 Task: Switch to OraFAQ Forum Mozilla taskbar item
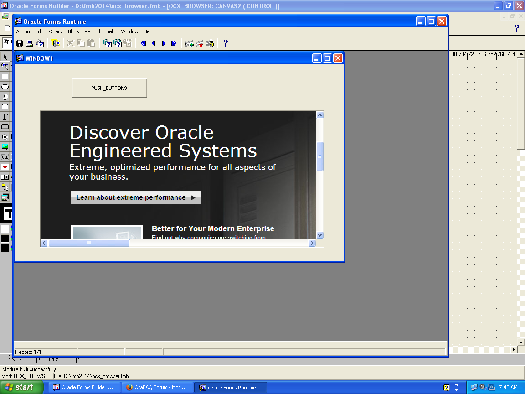[x=157, y=387]
